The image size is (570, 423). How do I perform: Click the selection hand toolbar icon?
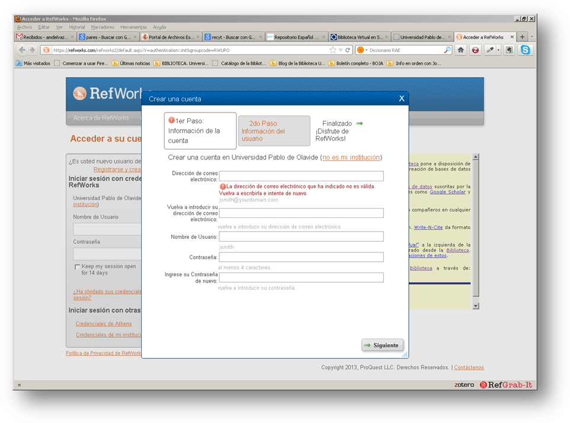click(510, 50)
